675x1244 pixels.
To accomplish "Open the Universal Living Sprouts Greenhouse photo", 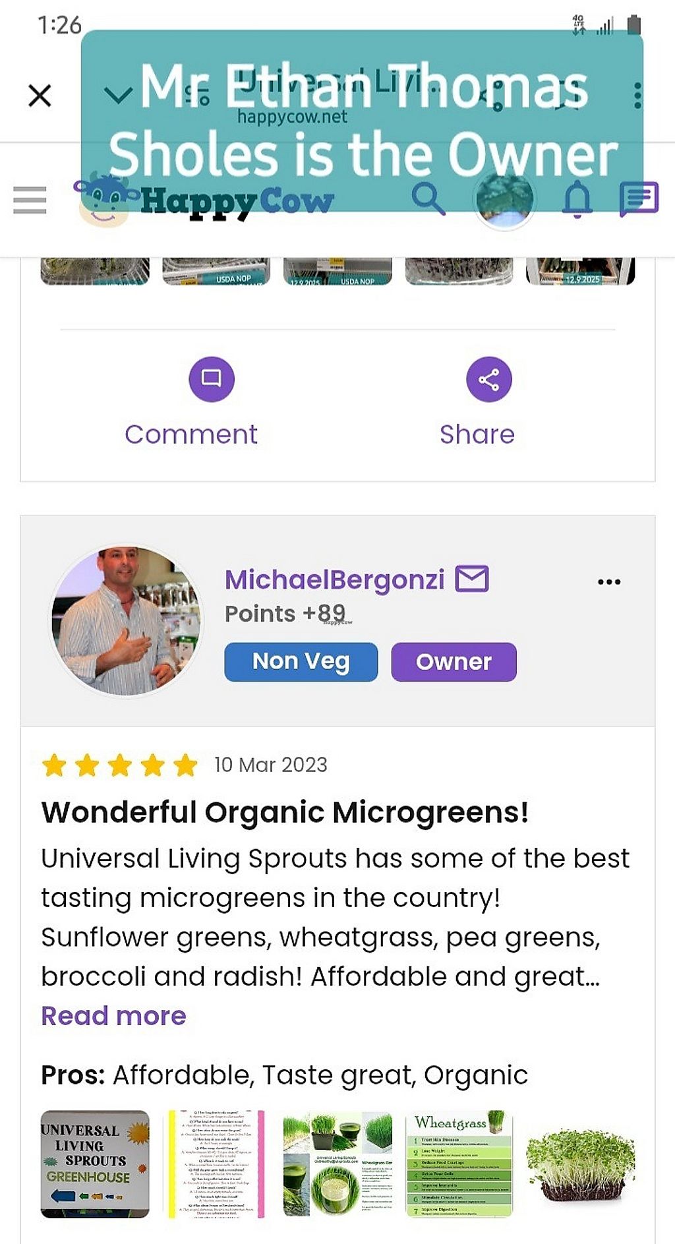I will tap(95, 1164).
